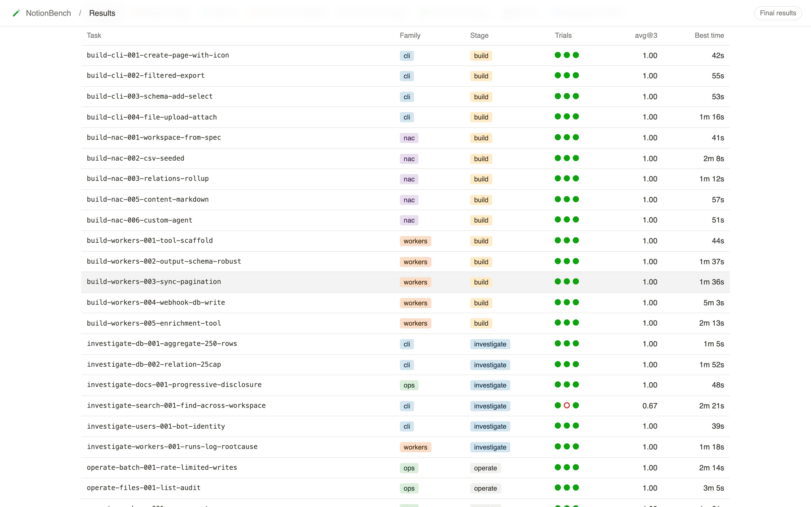Click the NotionBench pencil logo icon
Viewport: 811px width, 507px height.
[16, 13]
